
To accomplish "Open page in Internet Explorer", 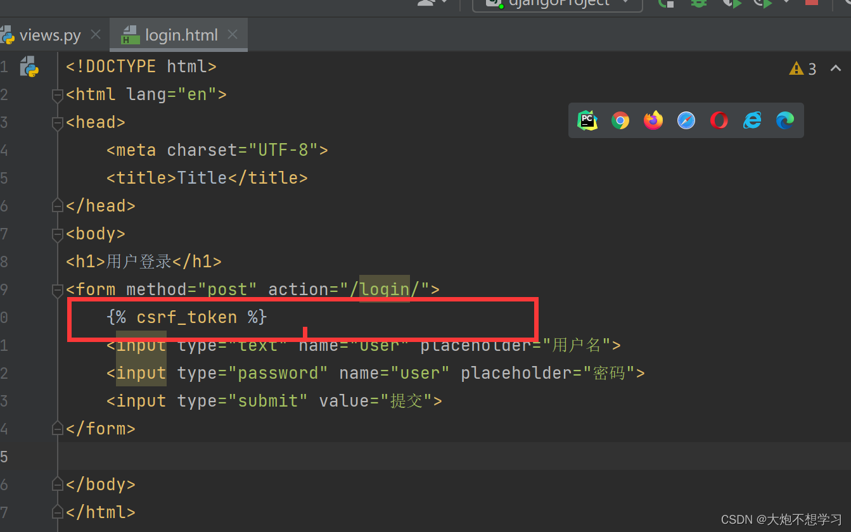I will click(752, 120).
